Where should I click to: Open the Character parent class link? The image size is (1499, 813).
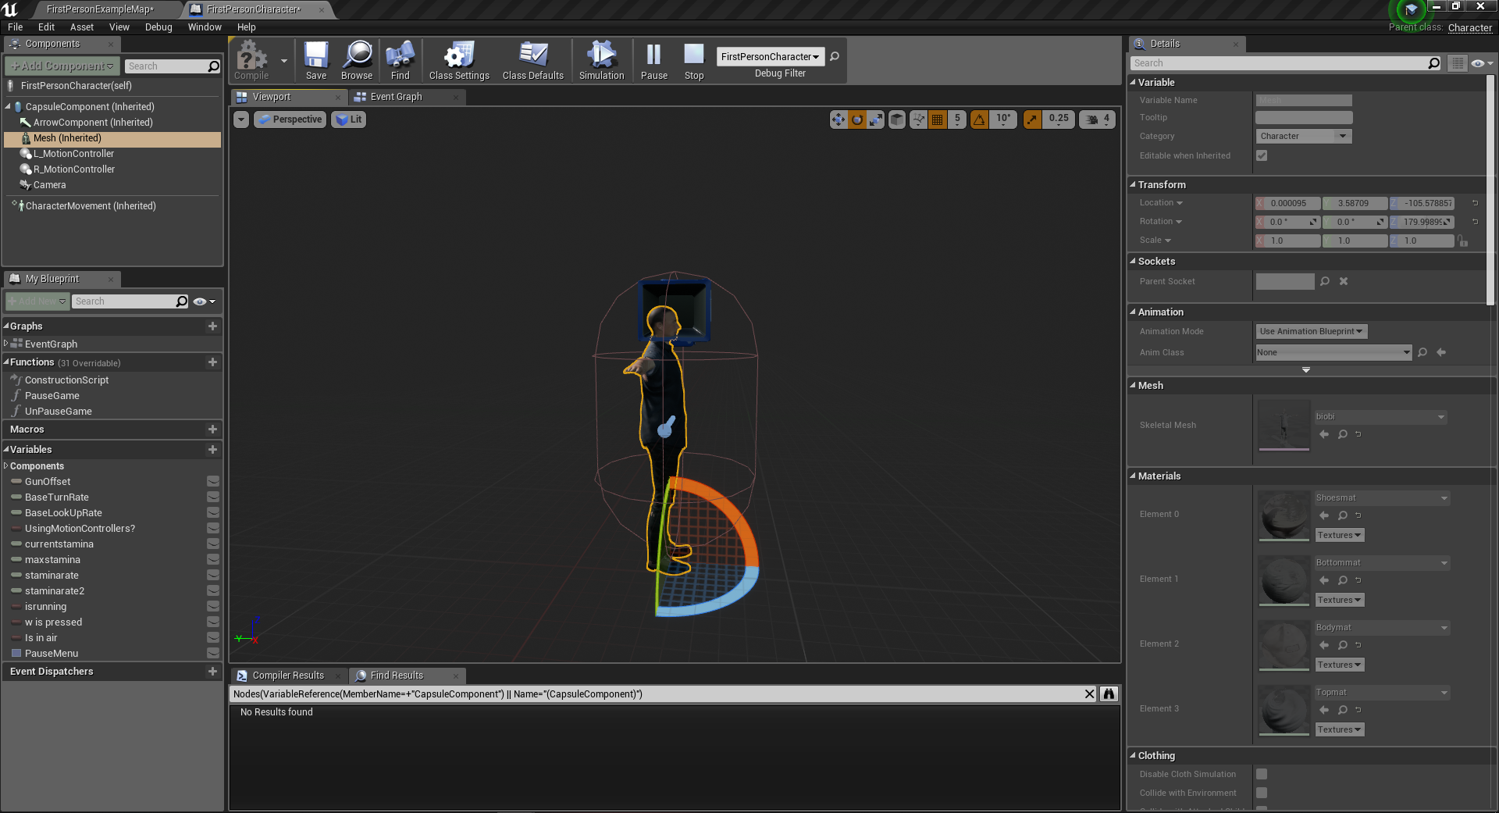(x=1469, y=27)
